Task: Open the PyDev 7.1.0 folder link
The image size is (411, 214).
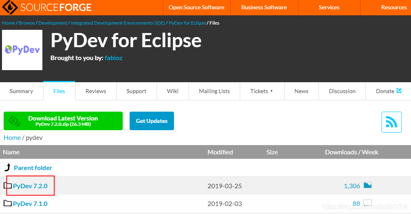Action: pyautogui.click(x=30, y=204)
